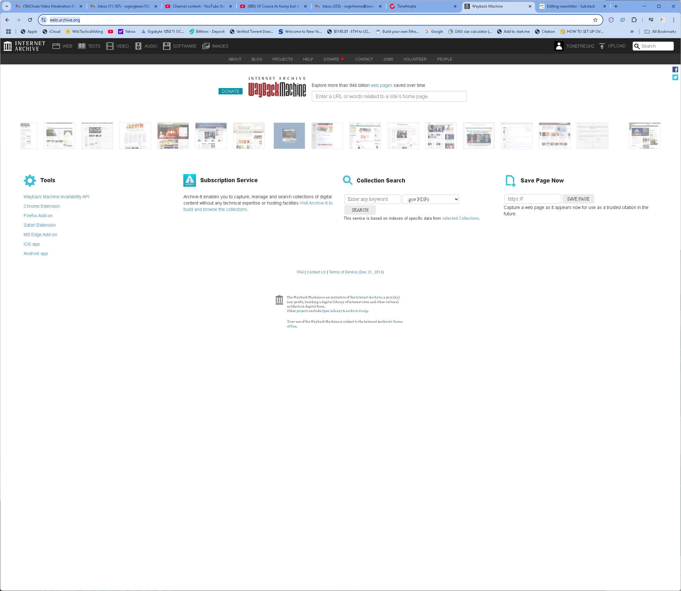This screenshot has width=681, height=591.
Task: Open the Firefox Add-on link
Action: pyautogui.click(x=38, y=216)
